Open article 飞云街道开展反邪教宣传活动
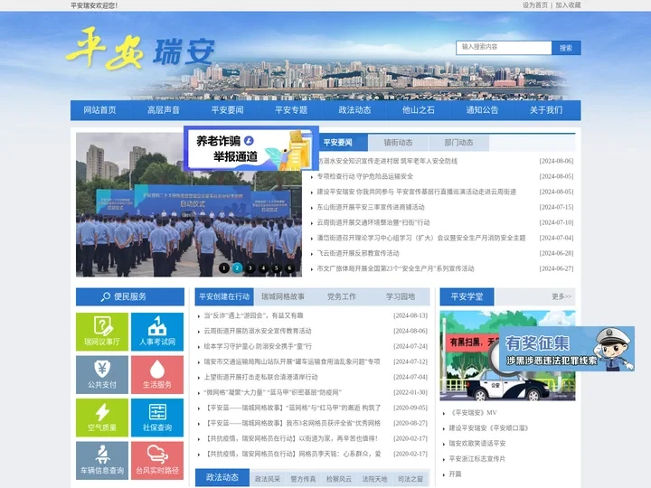 (358, 253)
